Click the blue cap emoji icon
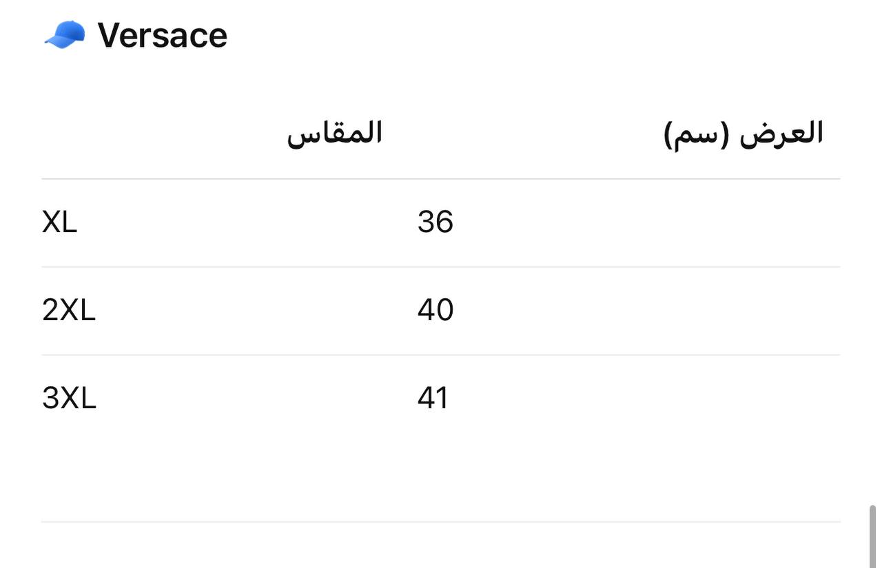The image size is (882, 568). pos(65,35)
